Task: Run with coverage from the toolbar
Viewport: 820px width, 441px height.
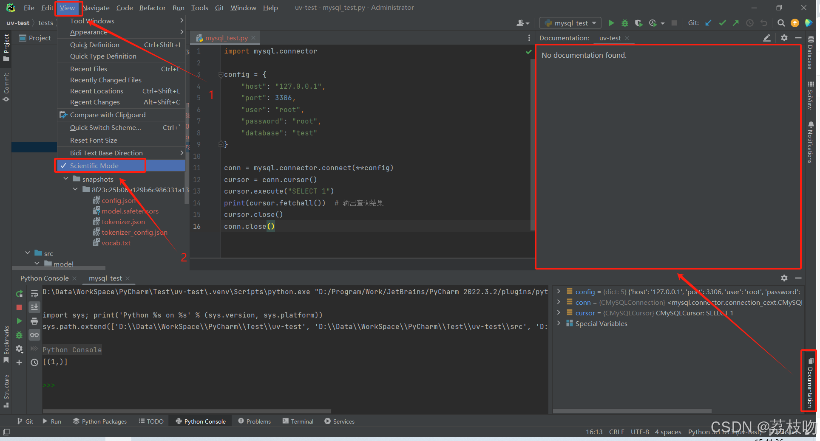Action: coord(638,23)
